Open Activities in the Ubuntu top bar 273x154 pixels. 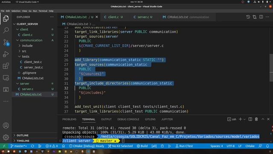pyautogui.click(x=6, y=2)
